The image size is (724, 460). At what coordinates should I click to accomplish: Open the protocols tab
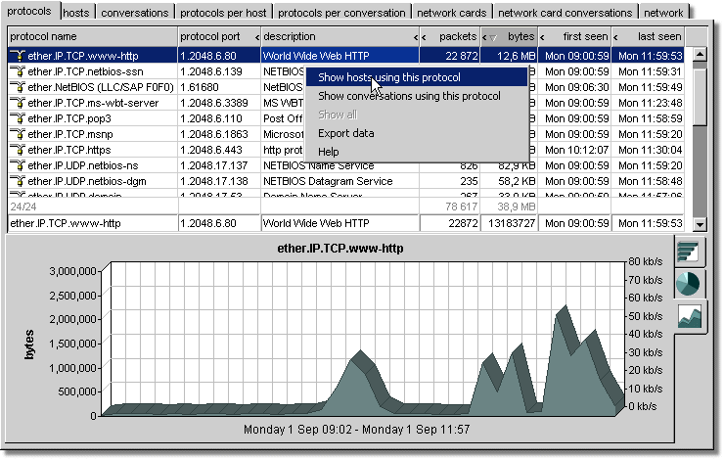(29, 11)
